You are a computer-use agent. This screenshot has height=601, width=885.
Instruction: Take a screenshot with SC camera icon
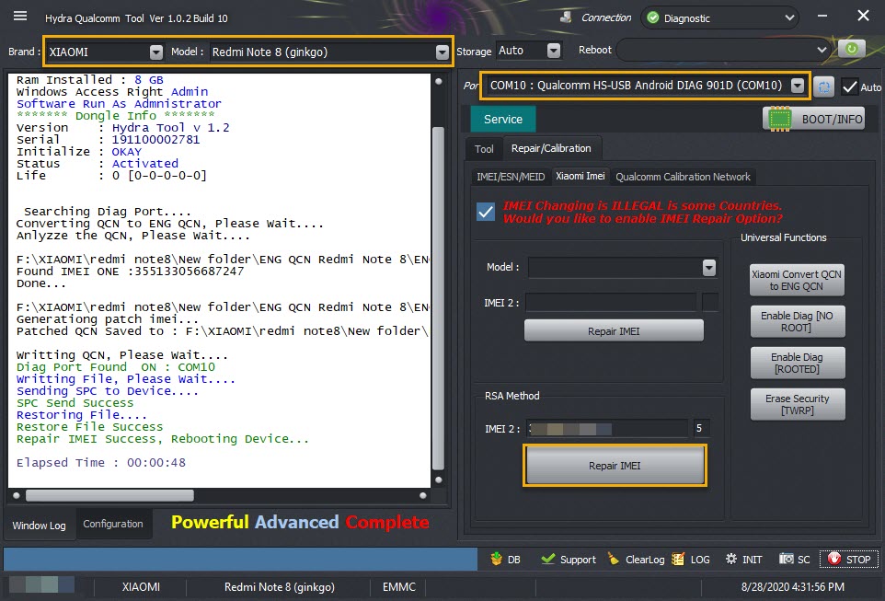[786, 559]
